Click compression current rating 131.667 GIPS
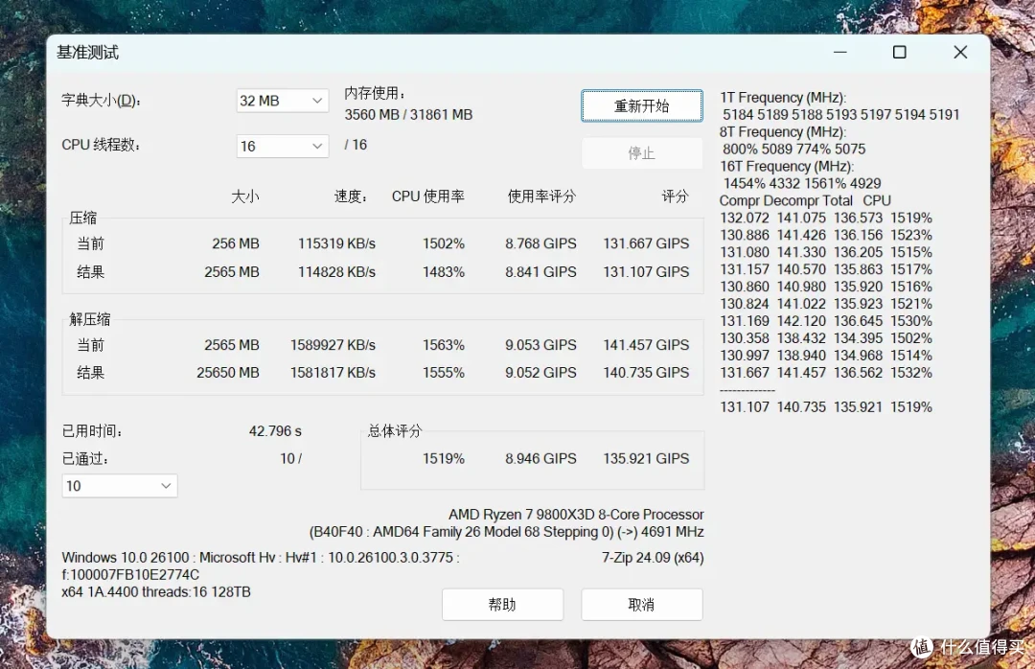 click(646, 243)
